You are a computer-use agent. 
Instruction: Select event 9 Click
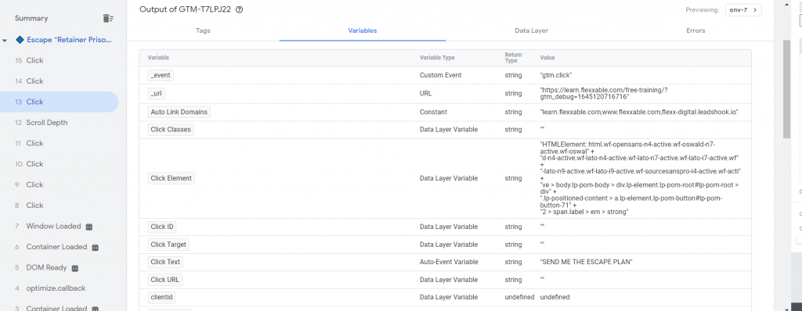click(60, 184)
